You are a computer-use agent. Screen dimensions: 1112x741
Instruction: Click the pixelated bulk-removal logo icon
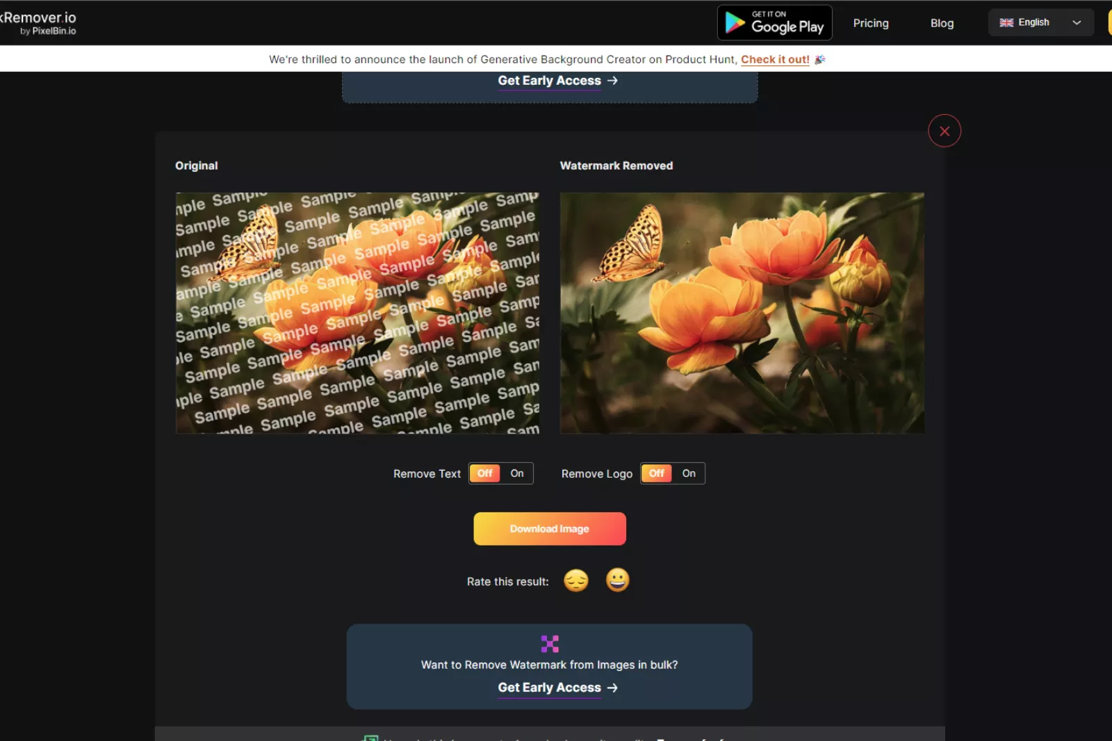[x=550, y=644]
